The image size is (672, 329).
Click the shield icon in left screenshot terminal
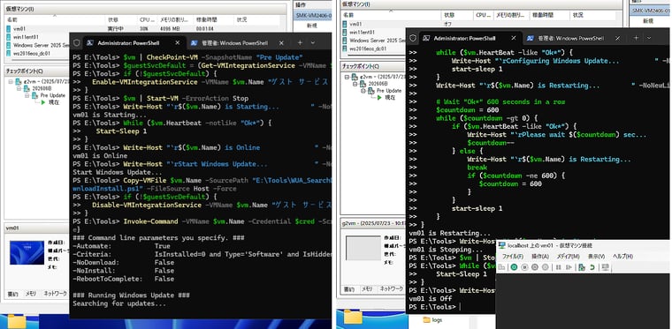(77, 42)
